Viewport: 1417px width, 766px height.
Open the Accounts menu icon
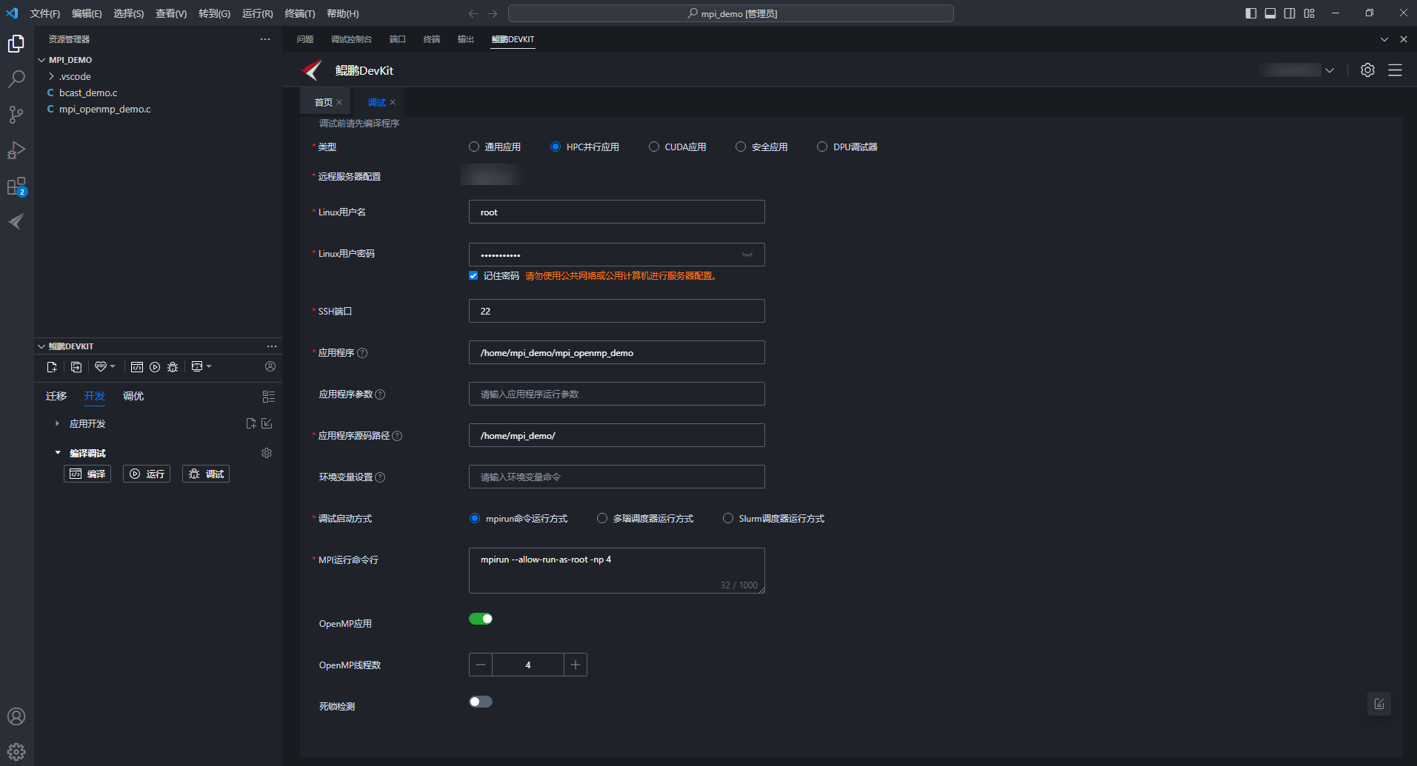click(x=16, y=716)
